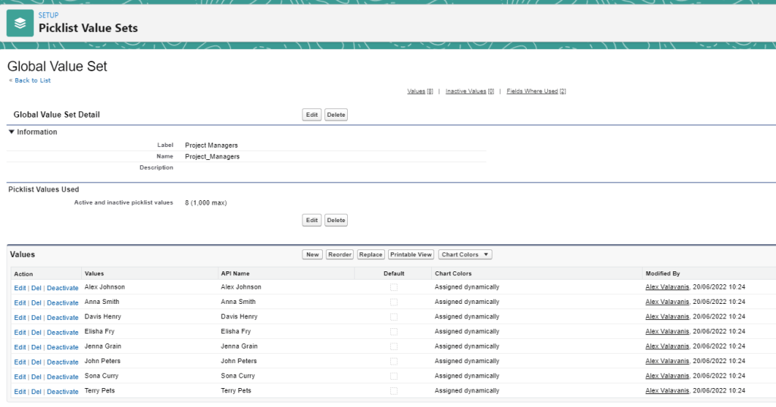Image resolution: width=776 pixels, height=407 pixels.
Task: Click the top Delete button in detail
Action: 336,115
